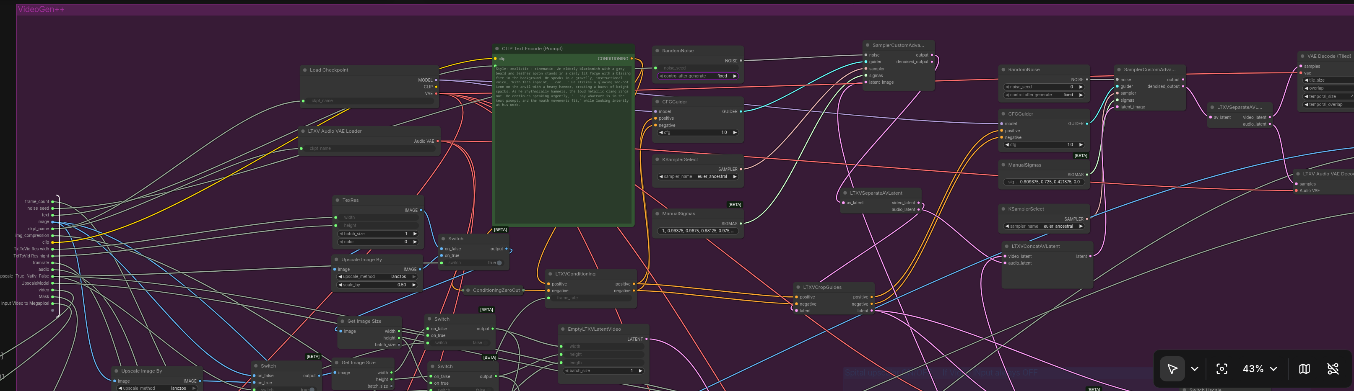Decrease TexRes batch_size with left arrow
Viewport: 1354px width, 391px height.
coord(340,234)
